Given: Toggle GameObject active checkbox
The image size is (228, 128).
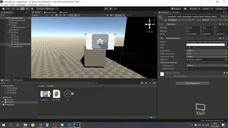Looking at the screenshot, I should click(x=165, y=17).
